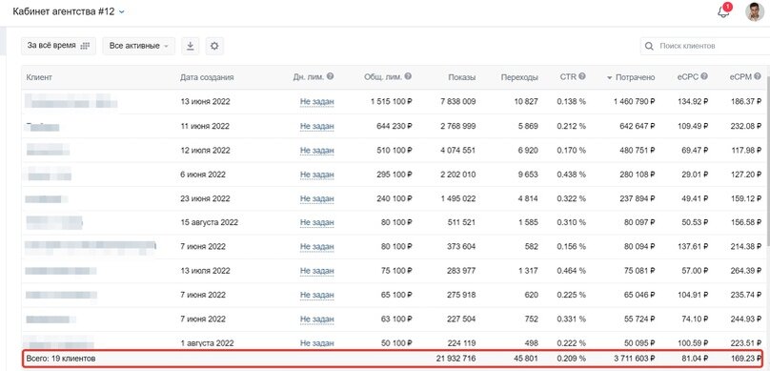Viewport: 770px width, 371px height.
Task: Sort by Потрачено column
Action: [631, 77]
